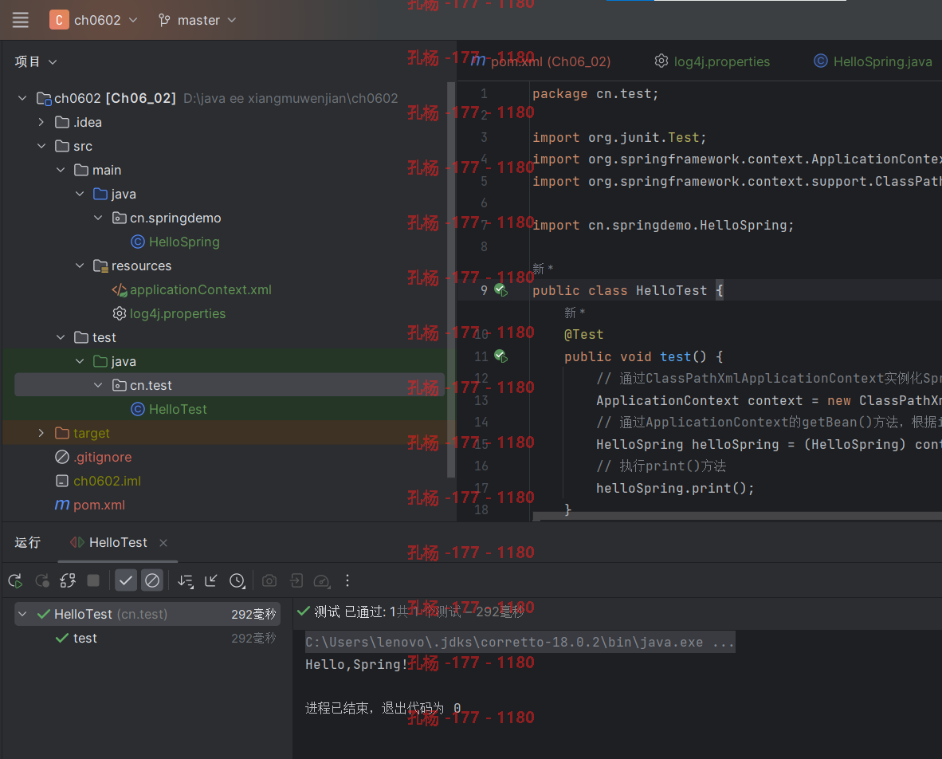Toggle show ignored tests button

(152, 580)
